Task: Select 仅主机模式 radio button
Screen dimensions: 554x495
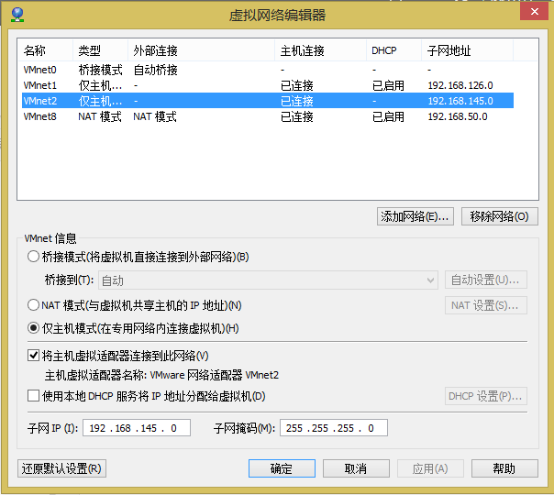Action: 33,328
